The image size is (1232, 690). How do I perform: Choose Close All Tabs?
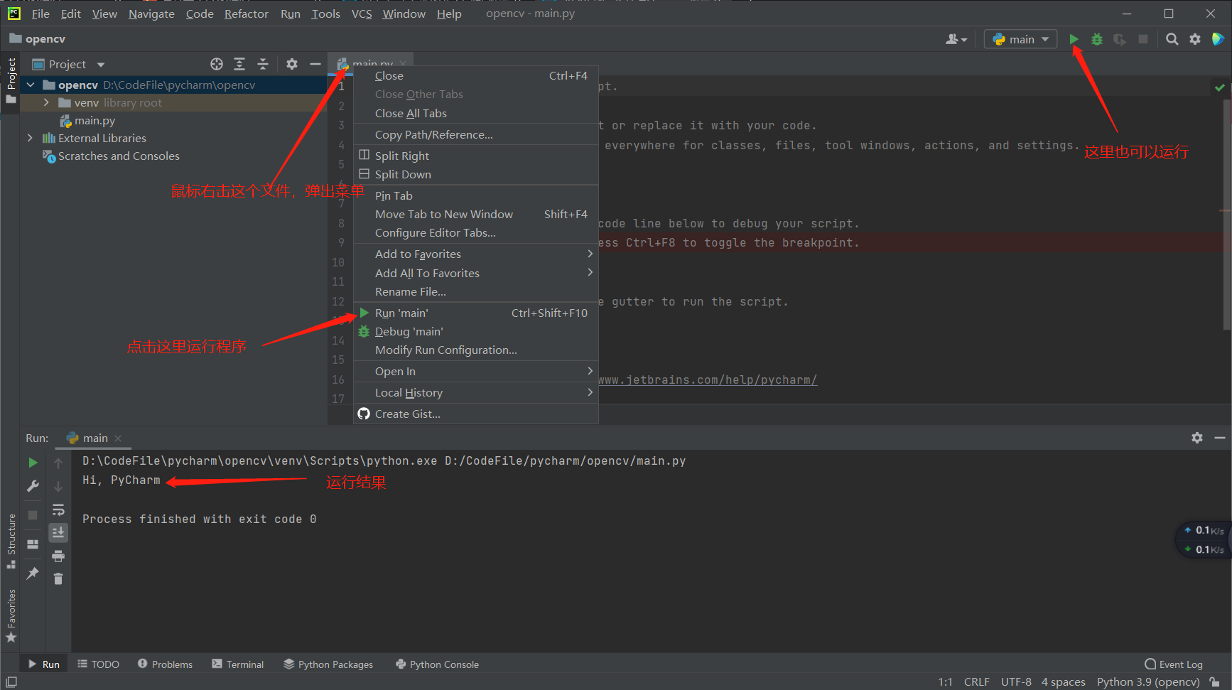click(x=476, y=113)
